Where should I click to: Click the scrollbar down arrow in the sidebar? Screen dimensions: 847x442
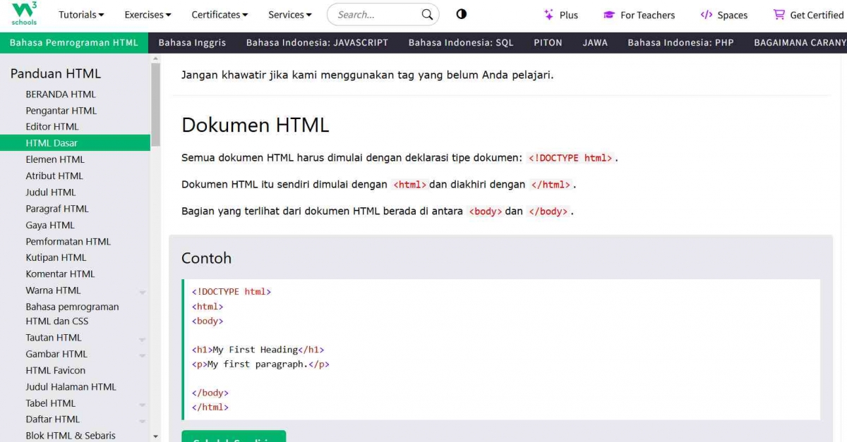[155, 435]
